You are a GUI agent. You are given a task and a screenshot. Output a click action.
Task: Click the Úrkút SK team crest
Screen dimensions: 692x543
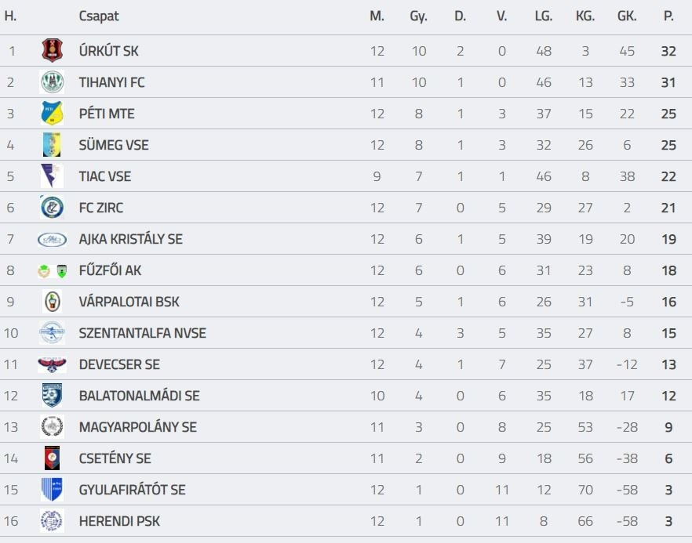coord(52,51)
